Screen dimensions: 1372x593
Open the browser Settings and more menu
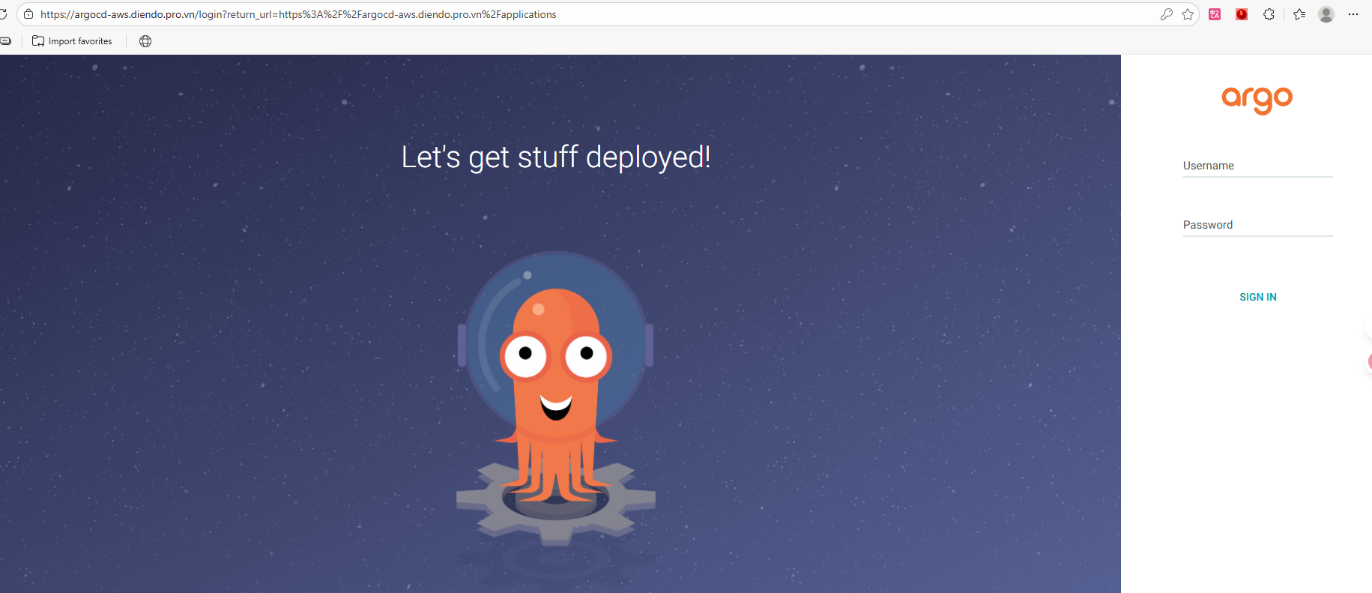(x=1353, y=14)
